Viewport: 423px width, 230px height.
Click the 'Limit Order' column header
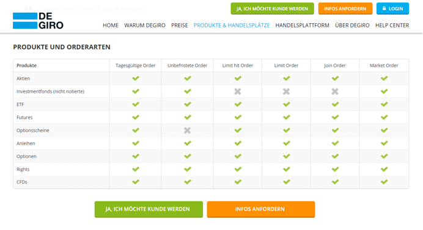point(286,65)
